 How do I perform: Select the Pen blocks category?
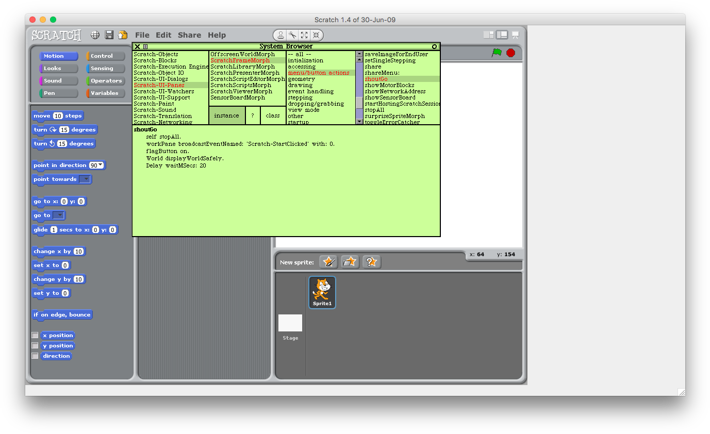pos(58,93)
